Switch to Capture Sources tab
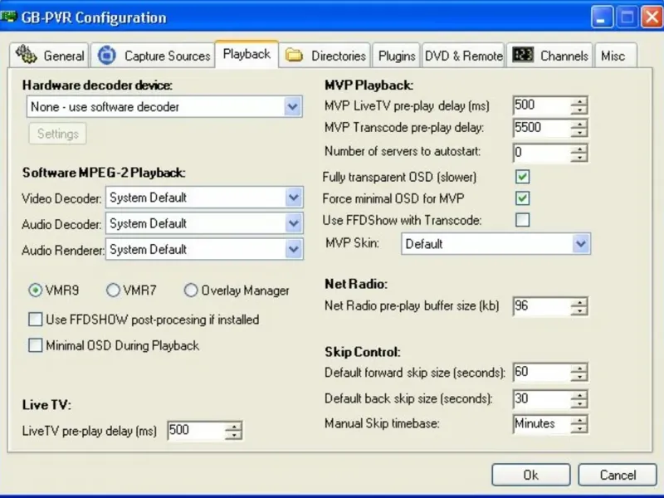Viewport: 664px width, 498px height. [x=153, y=55]
